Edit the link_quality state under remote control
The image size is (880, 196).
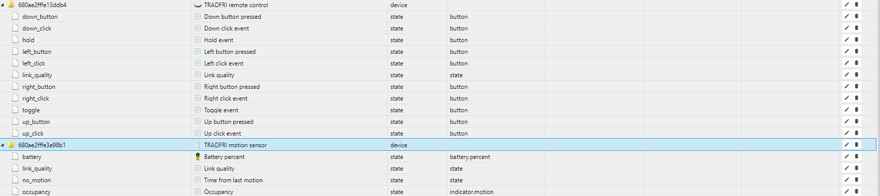pyautogui.click(x=846, y=75)
